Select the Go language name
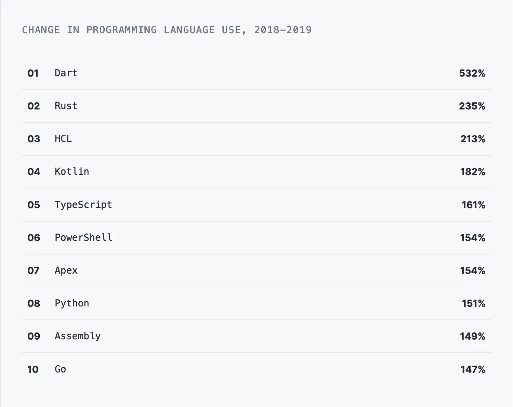This screenshot has width=513, height=407. 60,369
